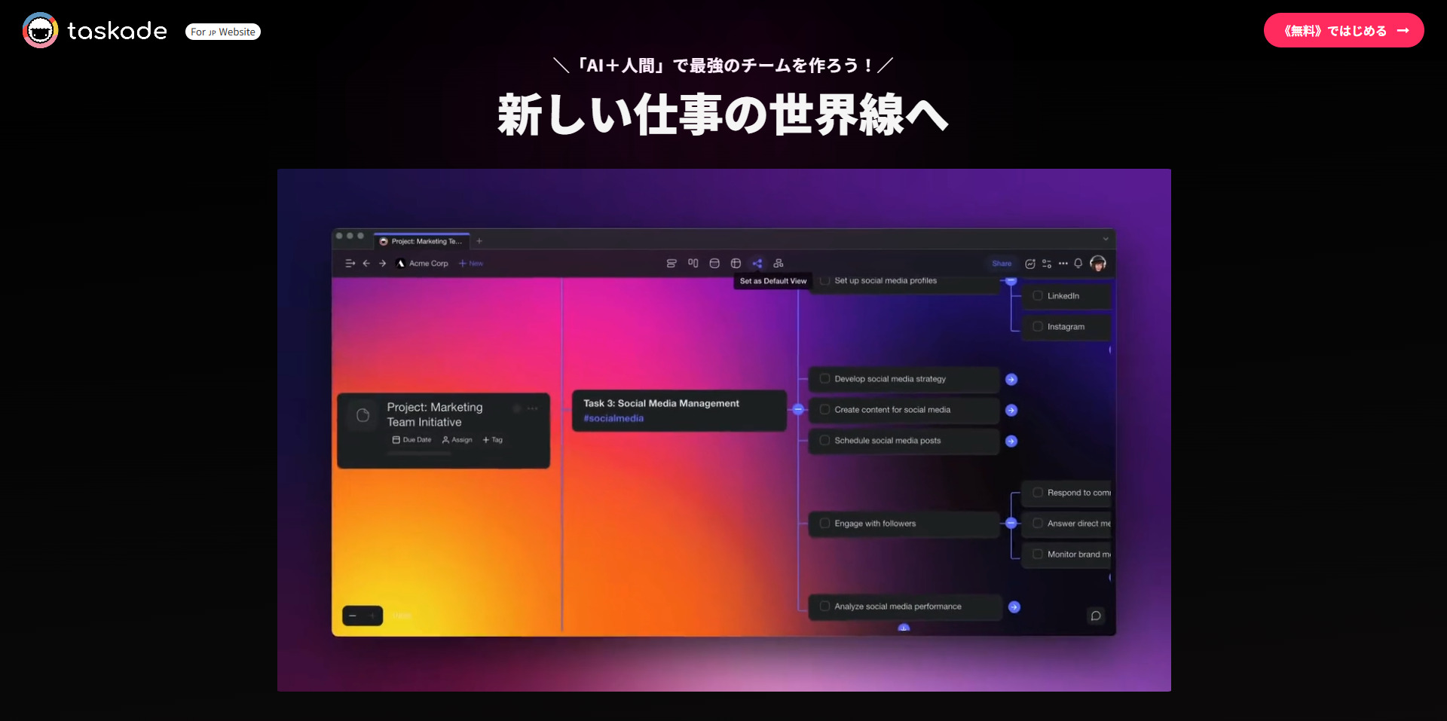The height and width of the screenshot is (721, 1447).
Task: Select the list view icon
Action: 671,264
